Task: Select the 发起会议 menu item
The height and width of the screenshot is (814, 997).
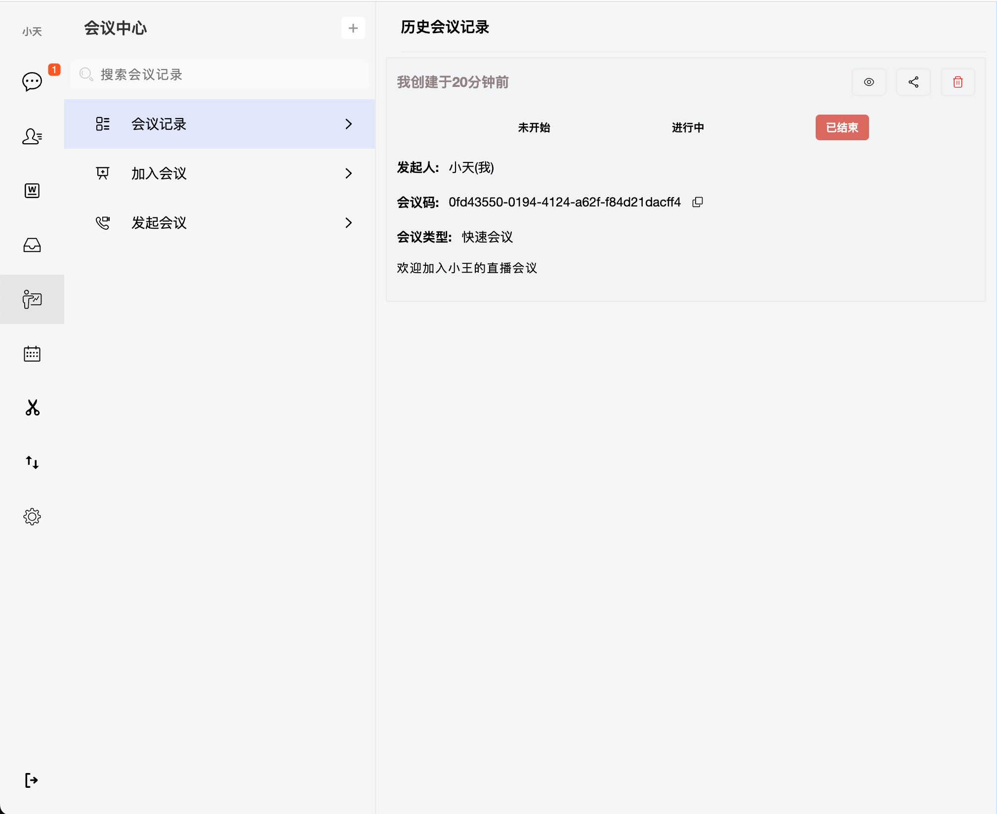Action: 219,223
